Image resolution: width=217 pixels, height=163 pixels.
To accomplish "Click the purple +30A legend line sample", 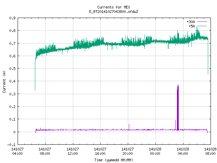I will tap(202, 22).
